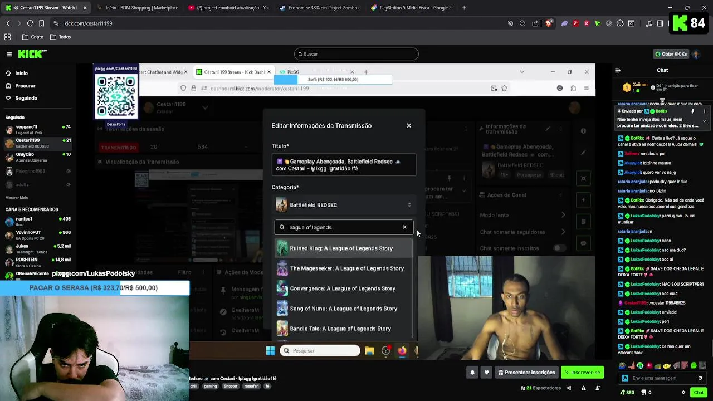
Task: Open the Battlefield REDSEC category dropdown
Action: [344, 205]
